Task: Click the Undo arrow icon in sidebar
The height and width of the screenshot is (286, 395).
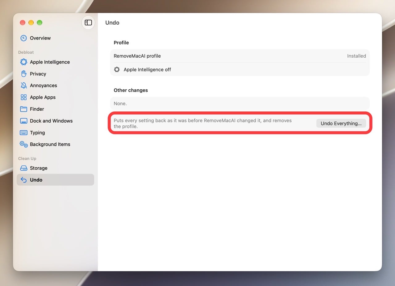Action: pos(24,180)
